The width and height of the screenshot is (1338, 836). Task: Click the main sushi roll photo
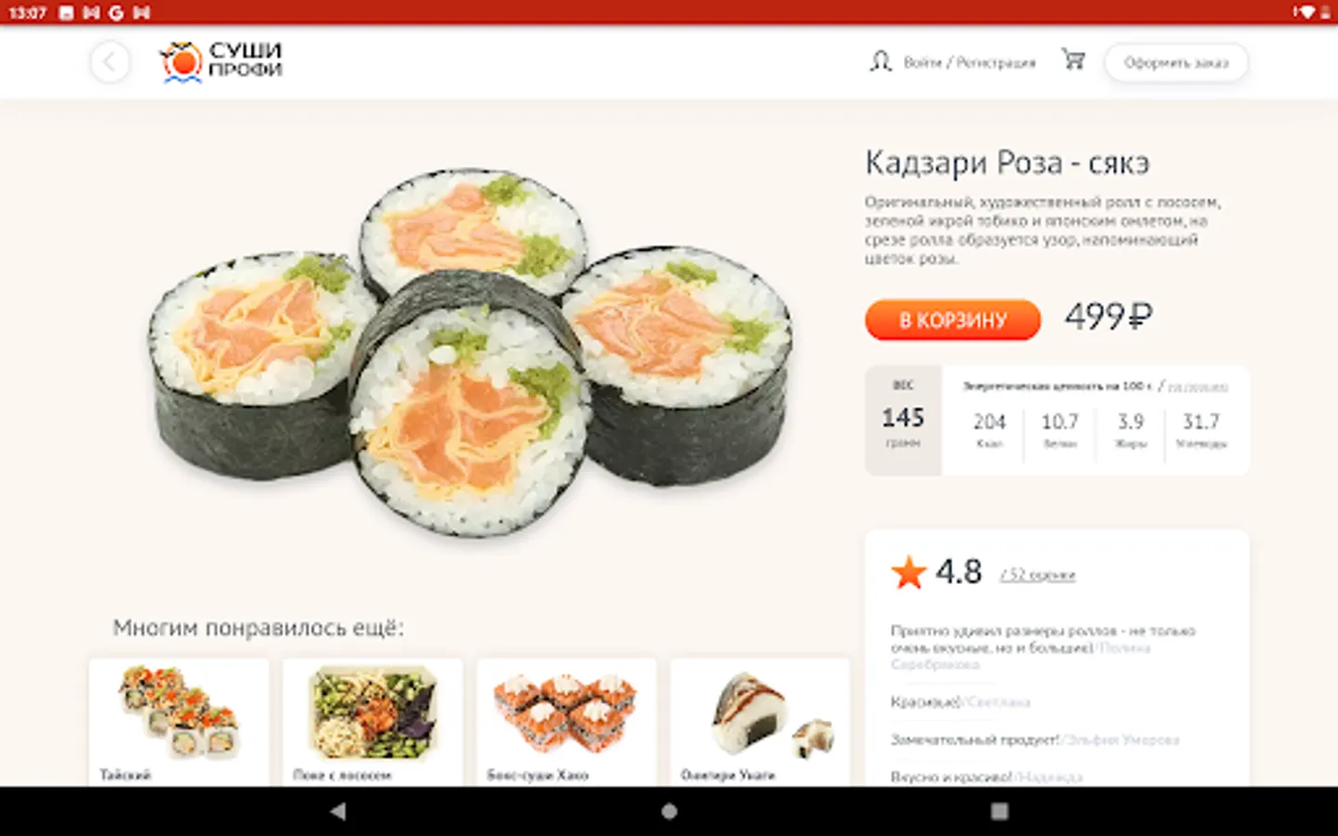pos(471,351)
